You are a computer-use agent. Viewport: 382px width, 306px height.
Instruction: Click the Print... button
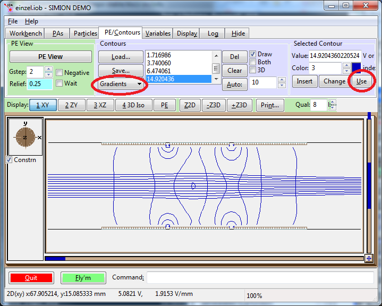(270, 105)
